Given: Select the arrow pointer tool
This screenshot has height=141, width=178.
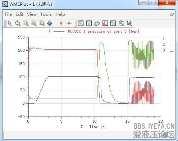Looking at the screenshot, I should (10, 23).
